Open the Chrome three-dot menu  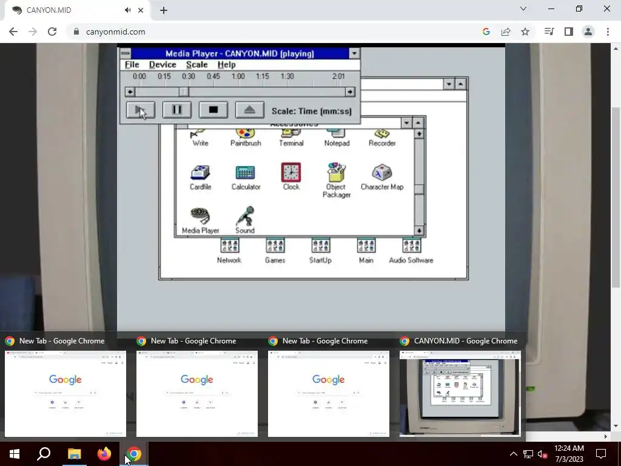point(608,32)
